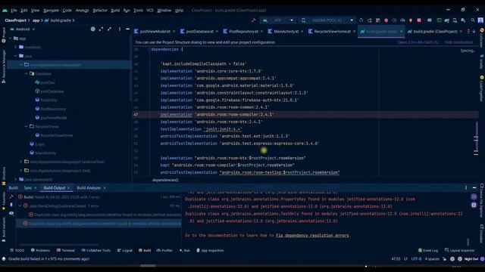Open Layout Inspector button

tap(459, 250)
